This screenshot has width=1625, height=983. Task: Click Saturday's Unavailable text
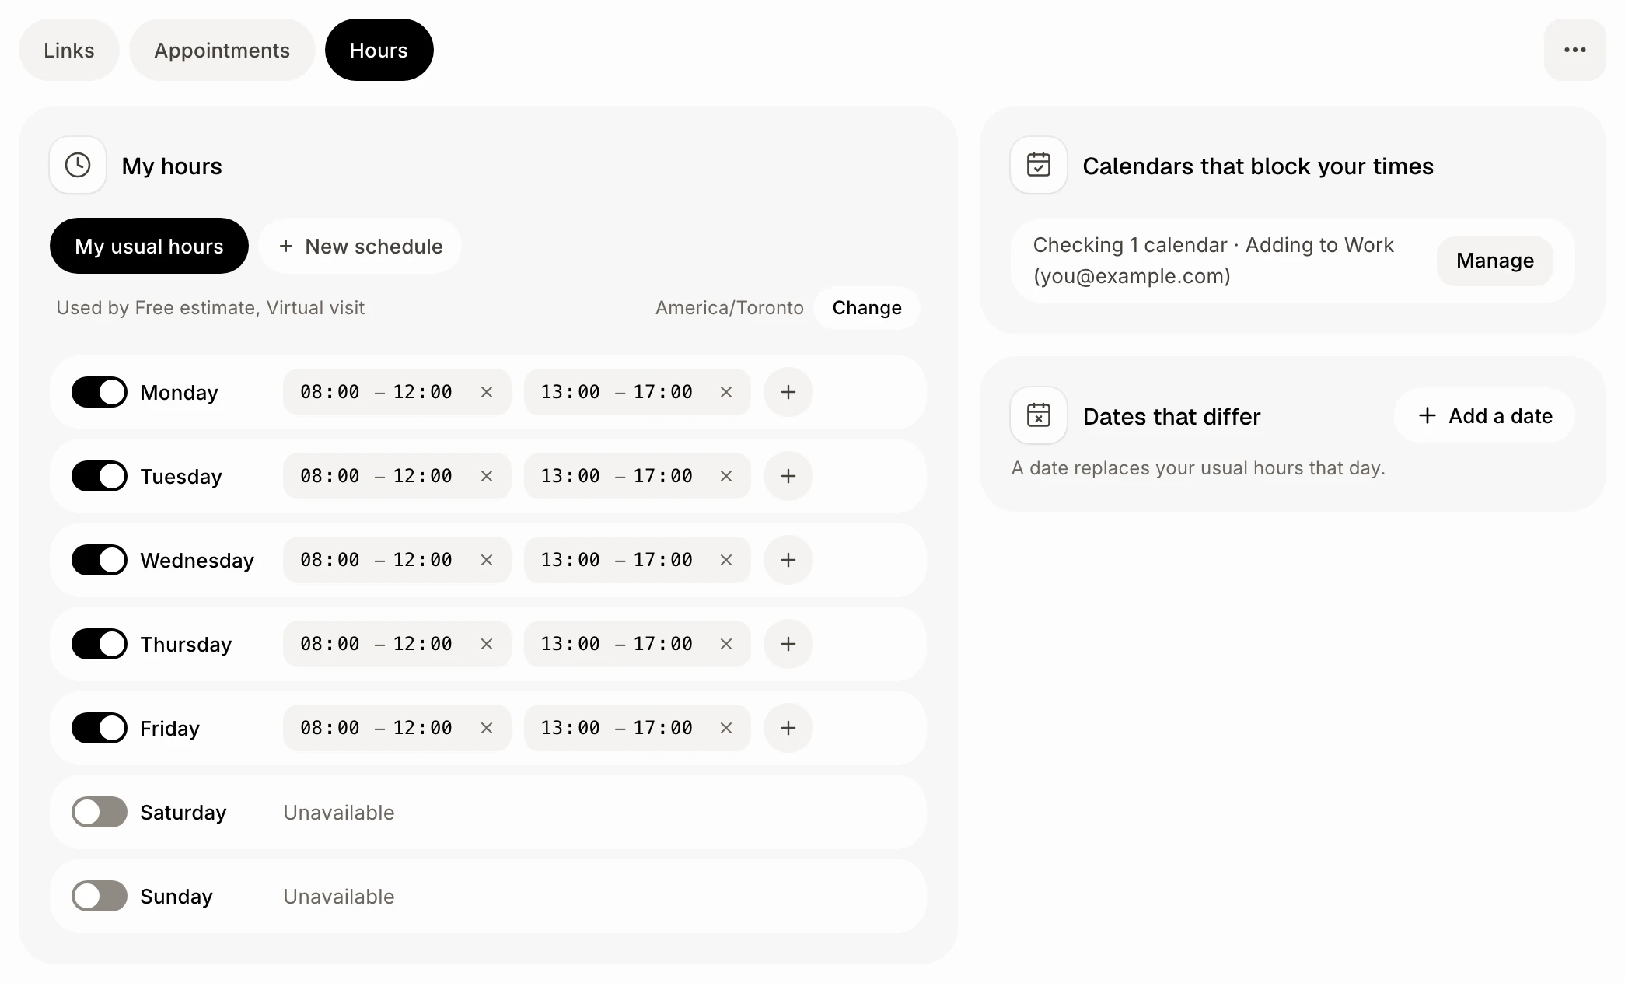point(339,813)
